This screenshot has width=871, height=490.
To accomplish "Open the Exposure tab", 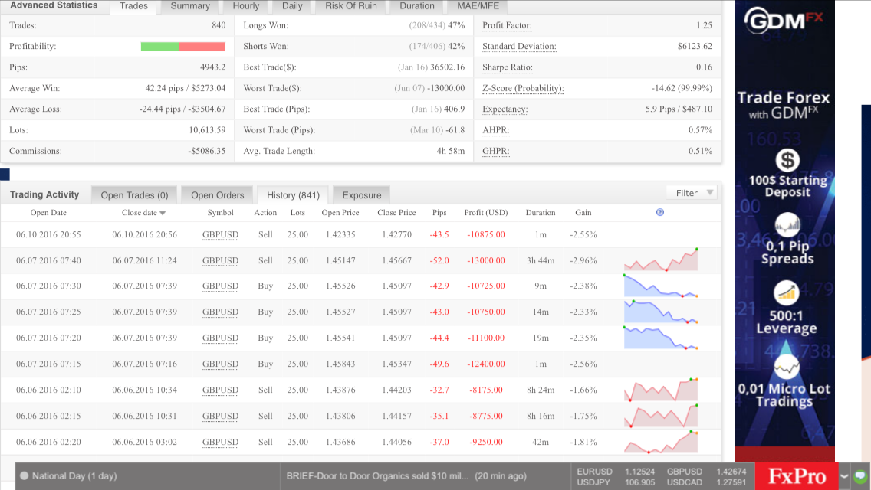I will point(362,194).
